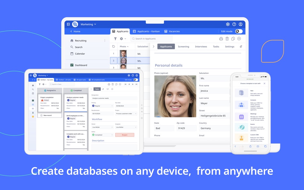The image size is (304, 190).
Task: Select row 2 applicant photo thumbnail
Action: pos(123,61)
